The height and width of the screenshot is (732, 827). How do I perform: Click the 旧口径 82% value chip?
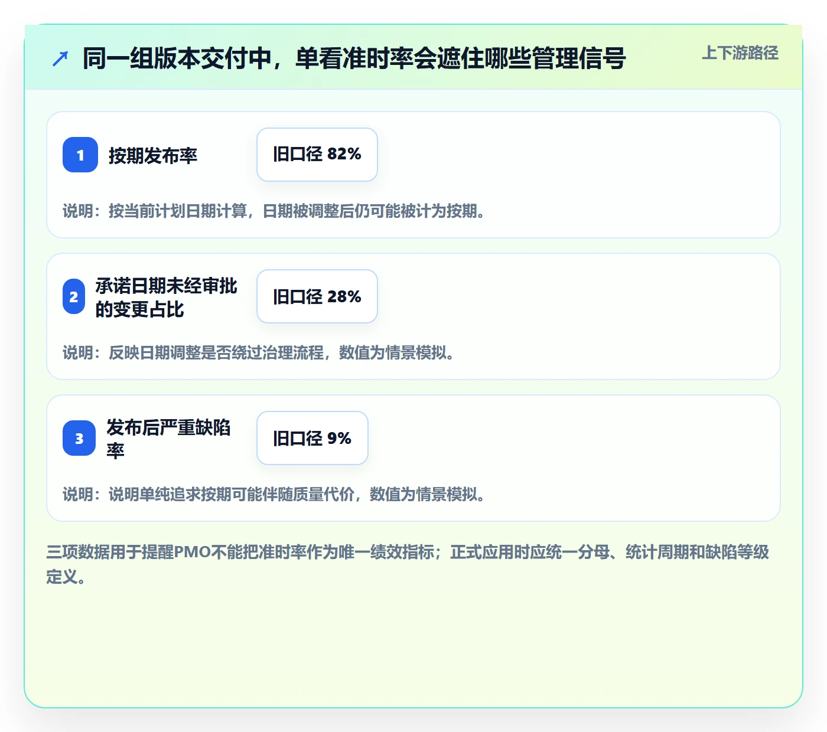pyautogui.click(x=317, y=155)
